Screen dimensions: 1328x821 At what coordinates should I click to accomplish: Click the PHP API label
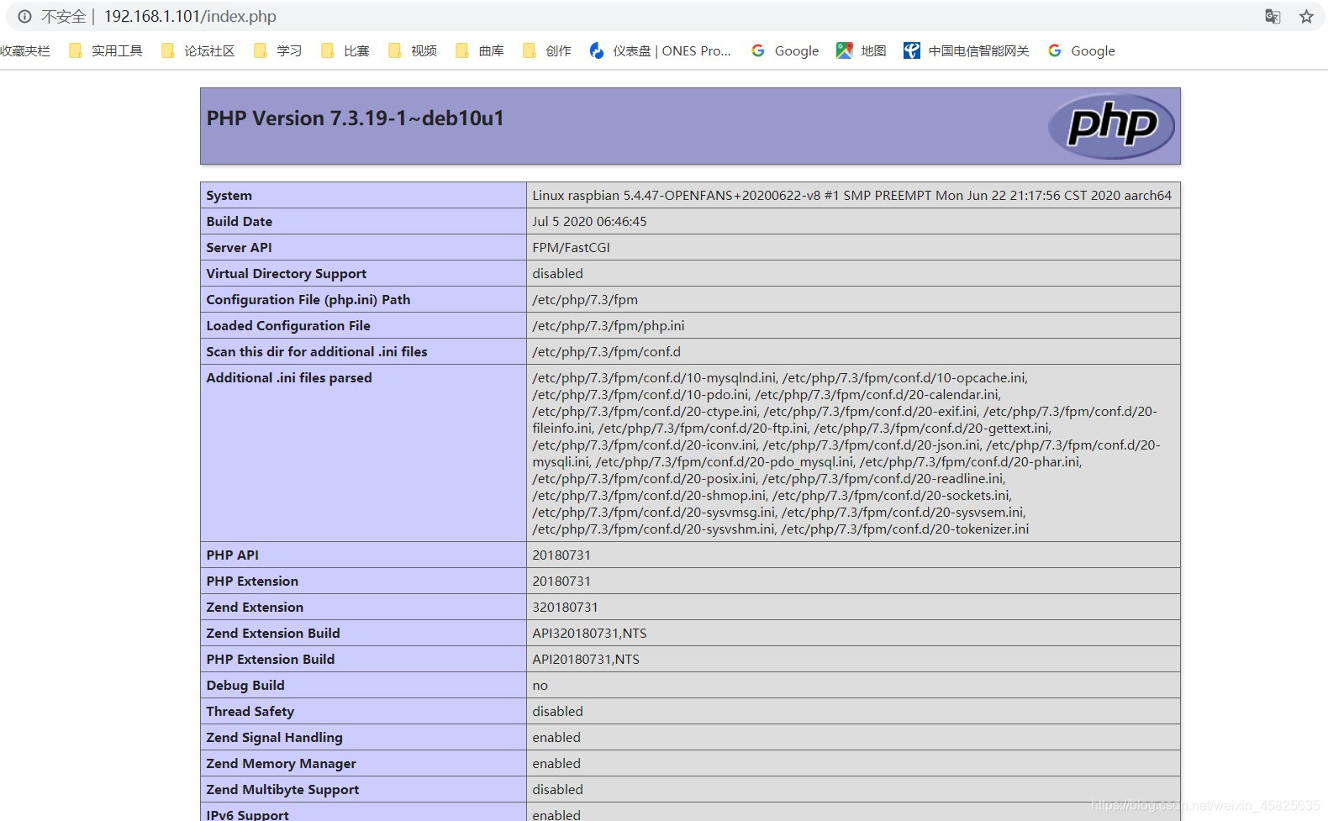(233, 555)
